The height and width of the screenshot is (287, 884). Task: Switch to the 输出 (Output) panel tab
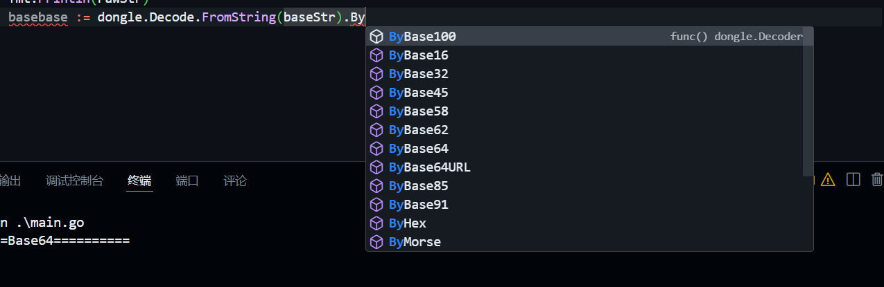(10, 181)
